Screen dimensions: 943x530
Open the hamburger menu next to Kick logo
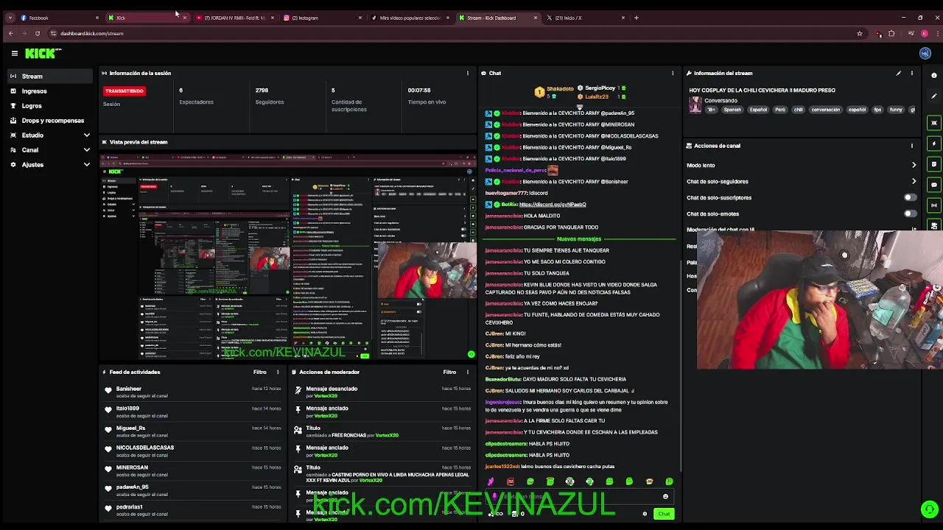pyautogui.click(x=14, y=53)
